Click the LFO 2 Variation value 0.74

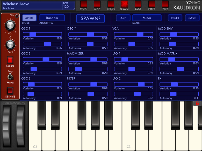click(150, 88)
